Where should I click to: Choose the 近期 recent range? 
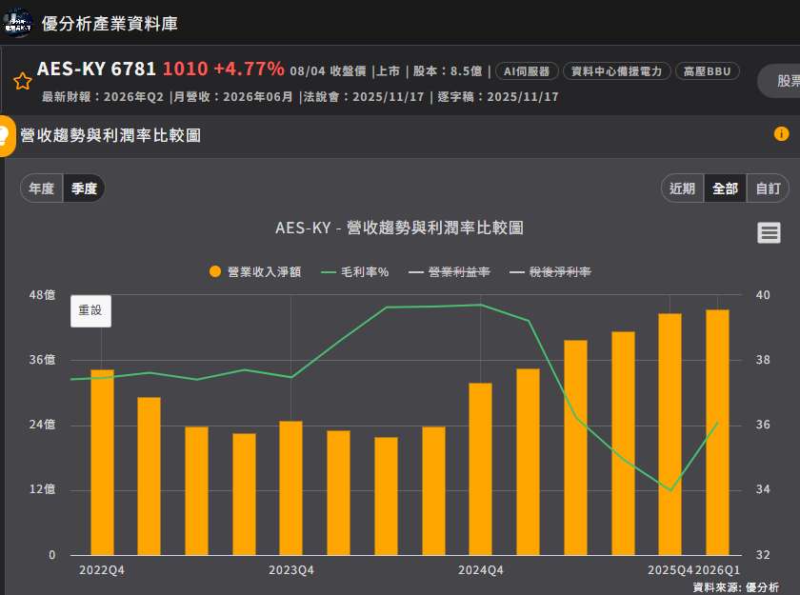[x=682, y=188]
